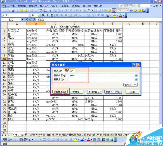Toggle Underline formatting
Image resolution: width=163 pixels, height=146 pixels.
52,15
